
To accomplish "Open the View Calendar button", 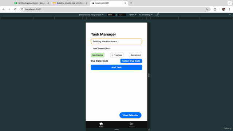I will (x=130, y=115).
